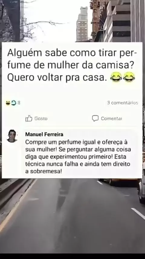The width and height of the screenshot is (145, 259).
Task: Click the tall distant building in the background
Action: click(x=82, y=24)
